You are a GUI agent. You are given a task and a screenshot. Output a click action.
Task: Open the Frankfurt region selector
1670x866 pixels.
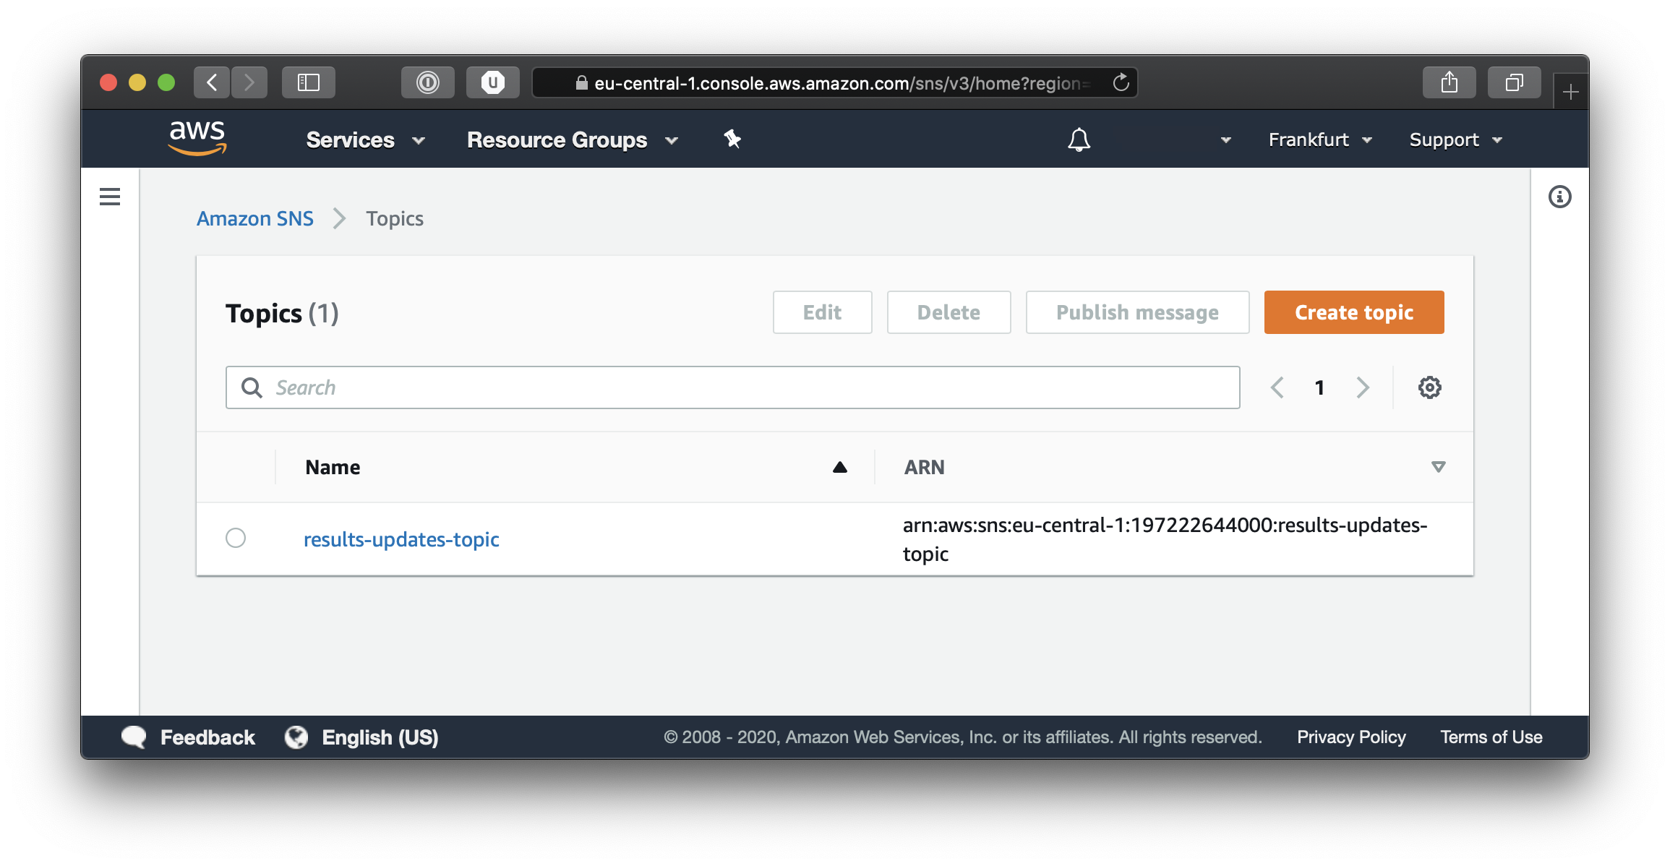click(x=1319, y=140)
